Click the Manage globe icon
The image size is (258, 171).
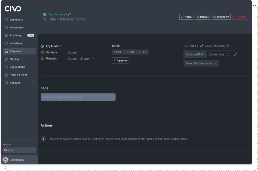point(6,59)
